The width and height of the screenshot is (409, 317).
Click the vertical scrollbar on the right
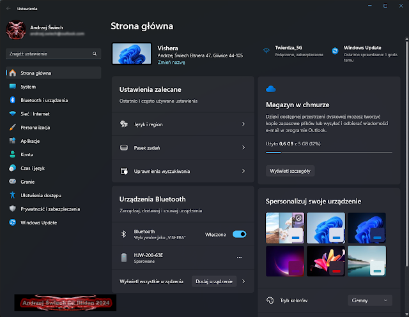click(x=406, y=152)
